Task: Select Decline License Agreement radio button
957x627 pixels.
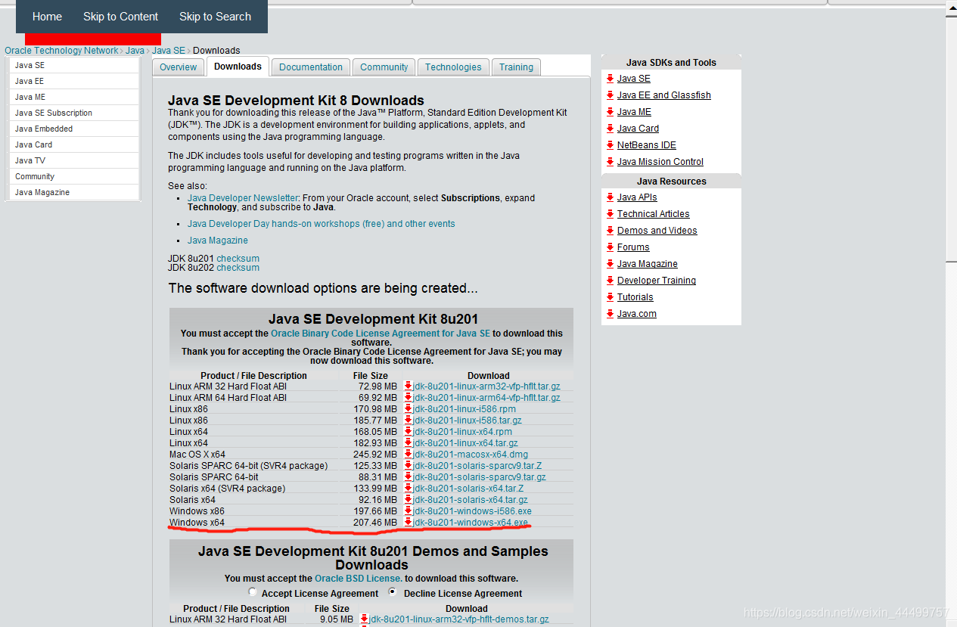Action: click(393, 592)
